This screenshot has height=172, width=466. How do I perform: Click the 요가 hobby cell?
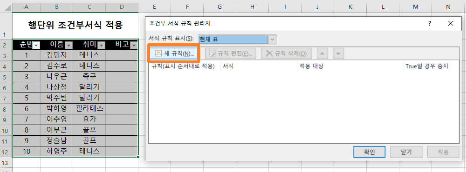pos(89,119)
